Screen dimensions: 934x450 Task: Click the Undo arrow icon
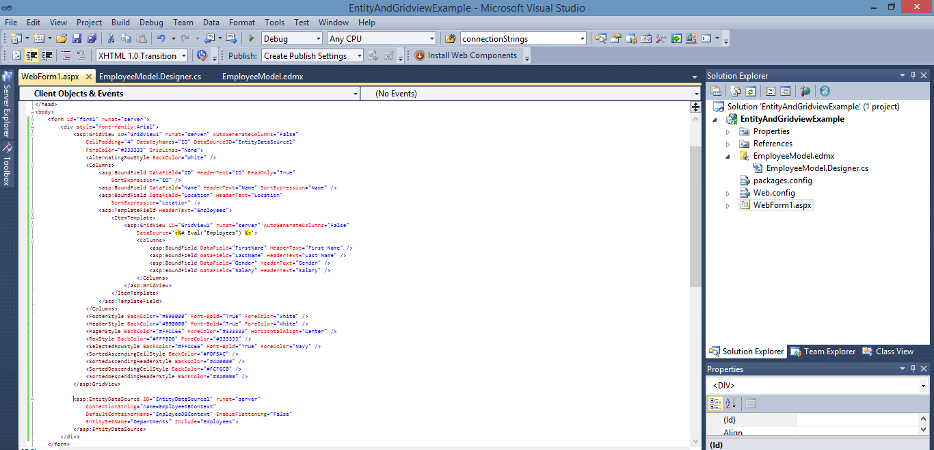[x=161, y=38]
